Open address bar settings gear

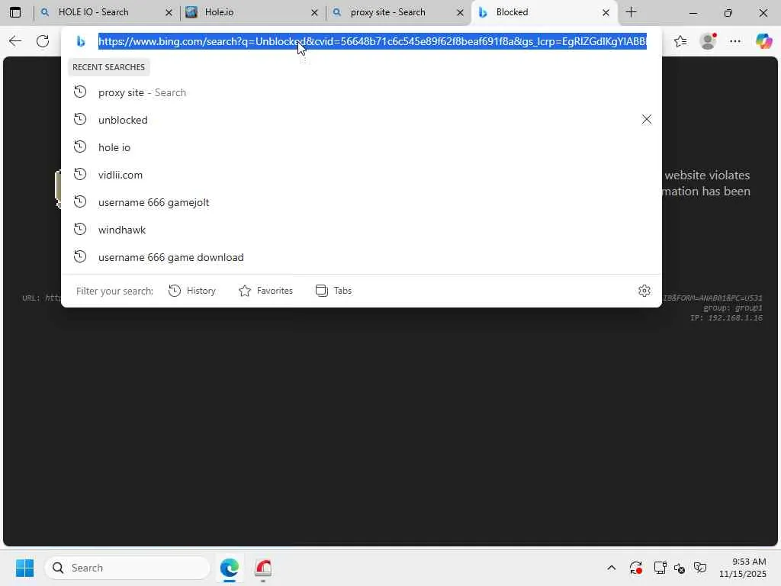click(644, 291)
